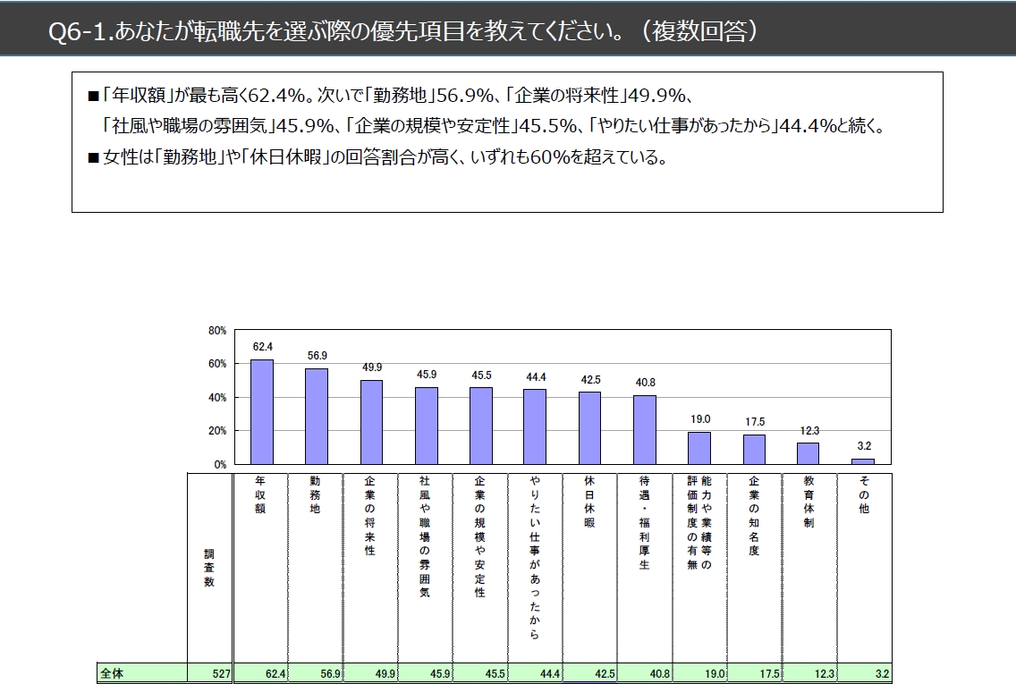The width and height of the screenshot is (1016, 684).
Task: Click the 80% axis label
Action: pyautogui.click(x=217, y=330)
